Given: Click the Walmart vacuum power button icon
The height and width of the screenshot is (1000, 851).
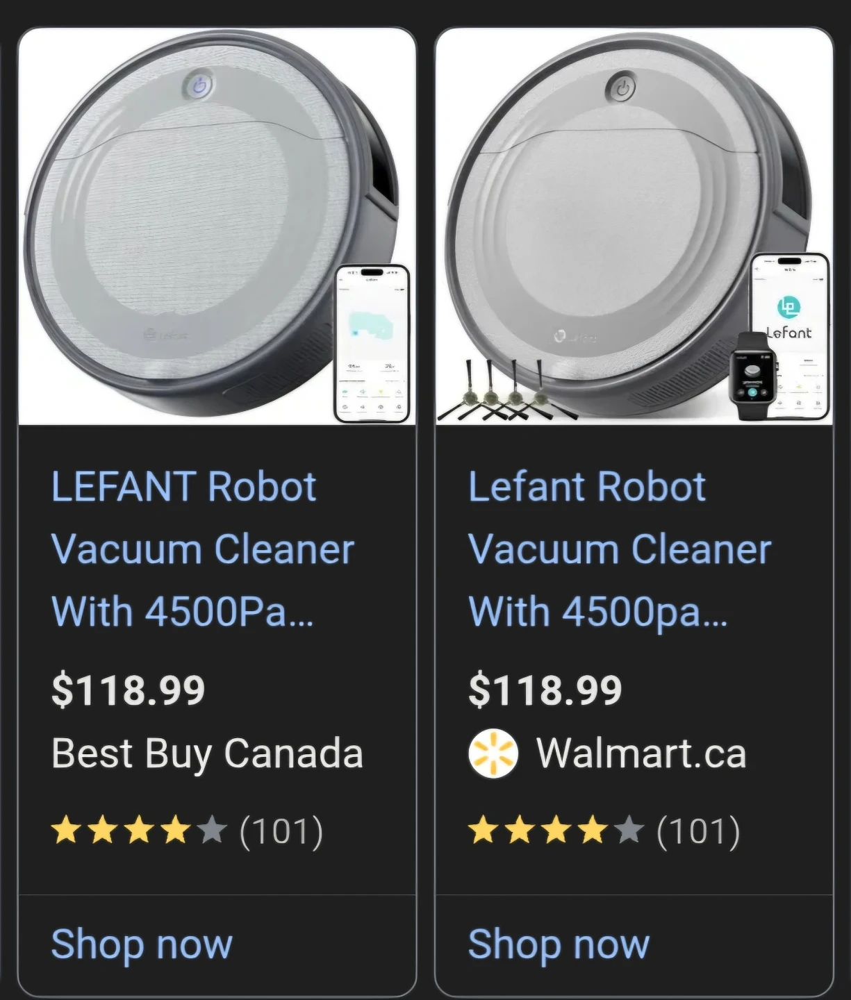Looking at the screenshot, I should 622,89.
